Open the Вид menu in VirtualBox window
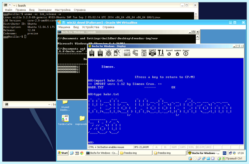The height and width of the screenshot is (164, 249). [76, 27]
